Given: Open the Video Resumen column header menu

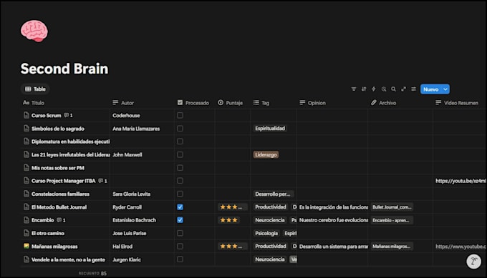Looking at the screenshot, I should pyautogui.click(x=457, y=103).
